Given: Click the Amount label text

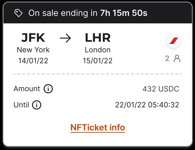Looking at the screenshot, I should 27,89.
